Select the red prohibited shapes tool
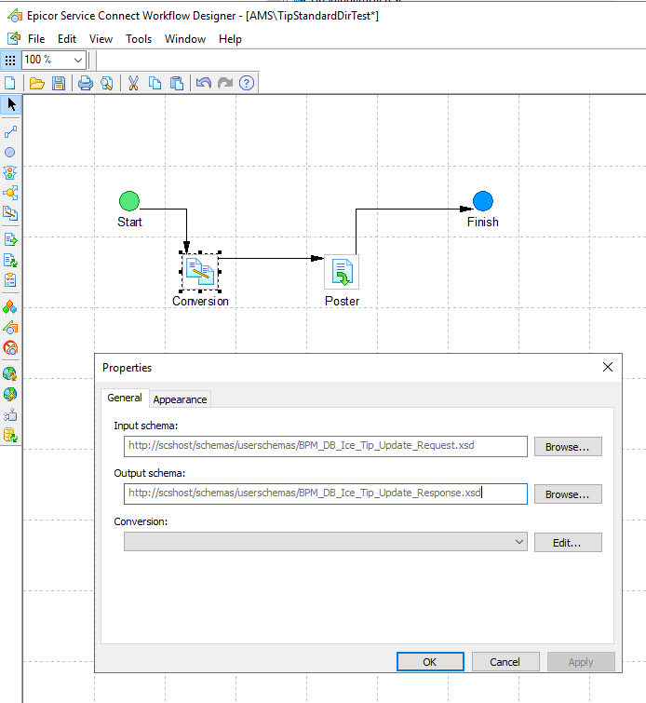The image size is (646, 703). point(10,348)
